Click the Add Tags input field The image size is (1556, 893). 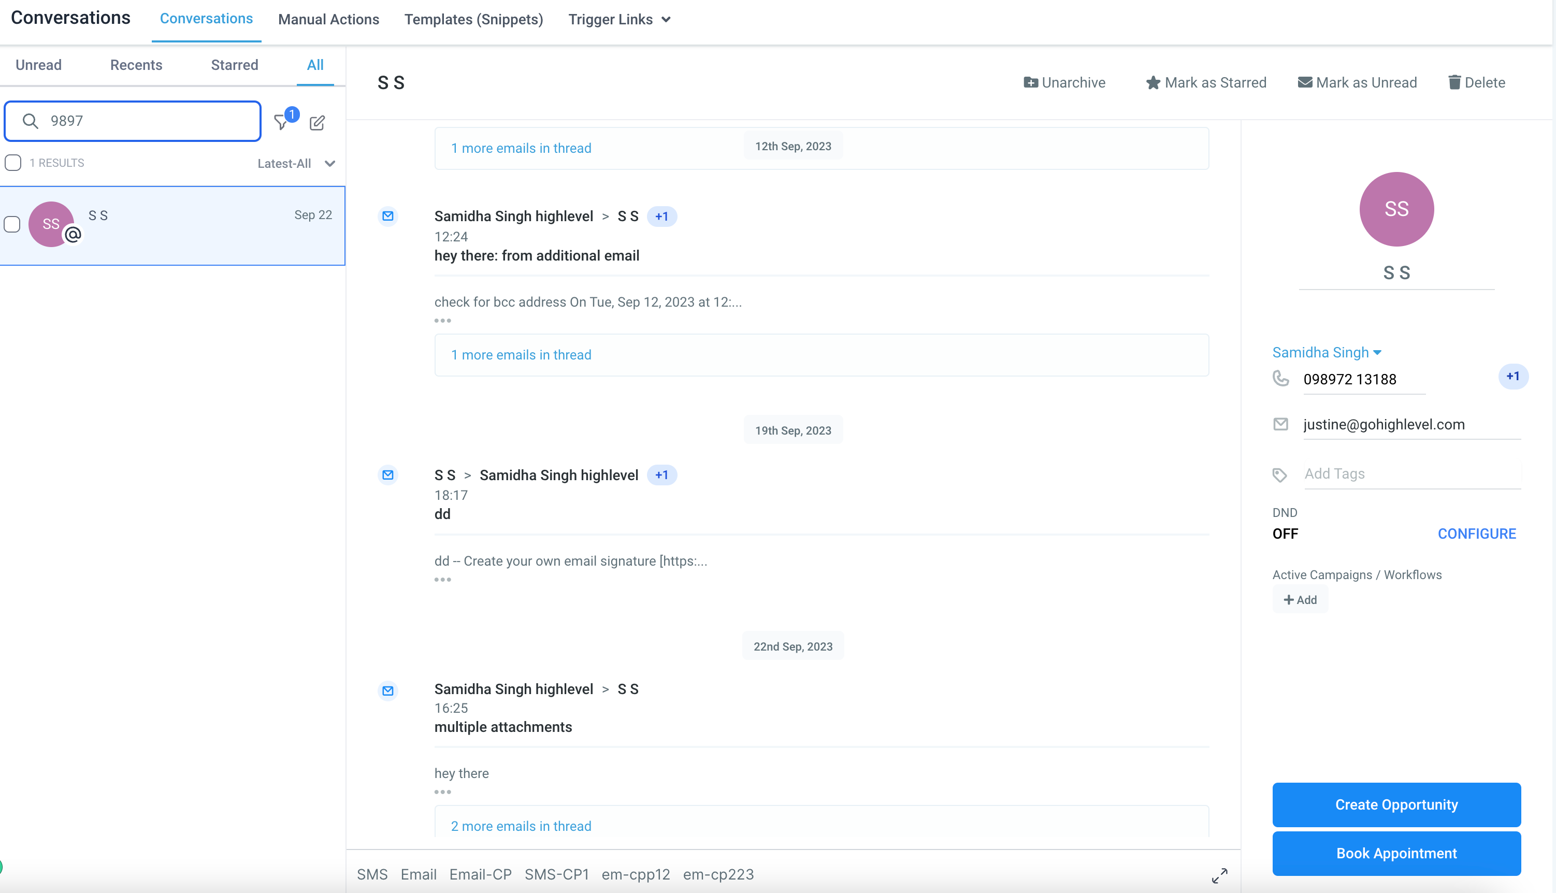pyautogui.click(x=1410, y=473)
